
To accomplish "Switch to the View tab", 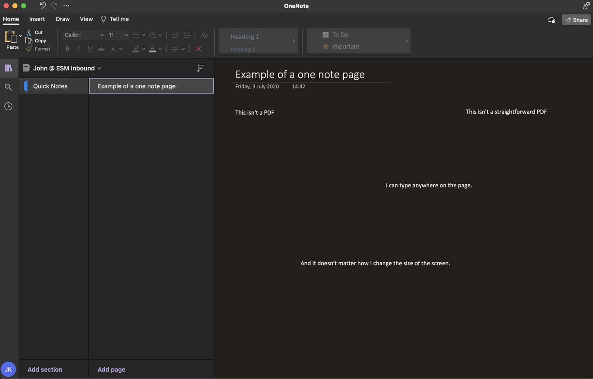I will click(86, 19).
